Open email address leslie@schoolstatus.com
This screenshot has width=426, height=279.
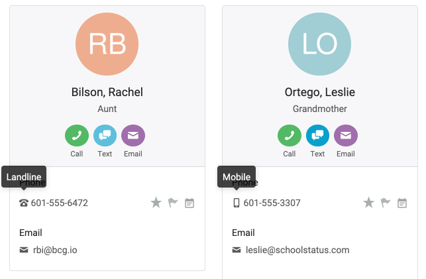[297, 250]
